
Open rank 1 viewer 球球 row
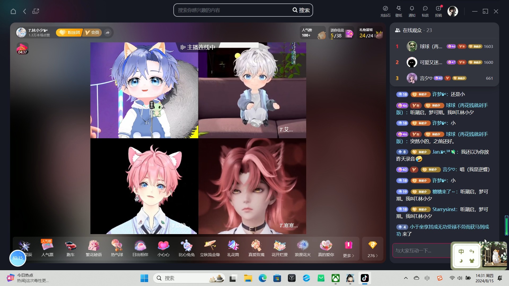[444, 46]
